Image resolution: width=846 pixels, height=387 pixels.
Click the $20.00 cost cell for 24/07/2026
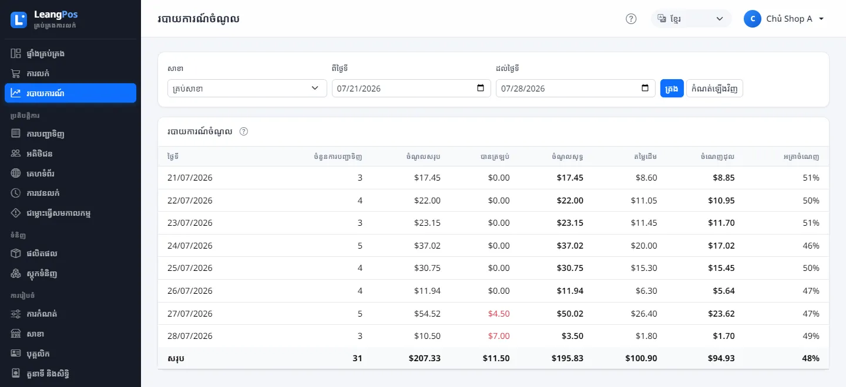[x=644, y=246]
